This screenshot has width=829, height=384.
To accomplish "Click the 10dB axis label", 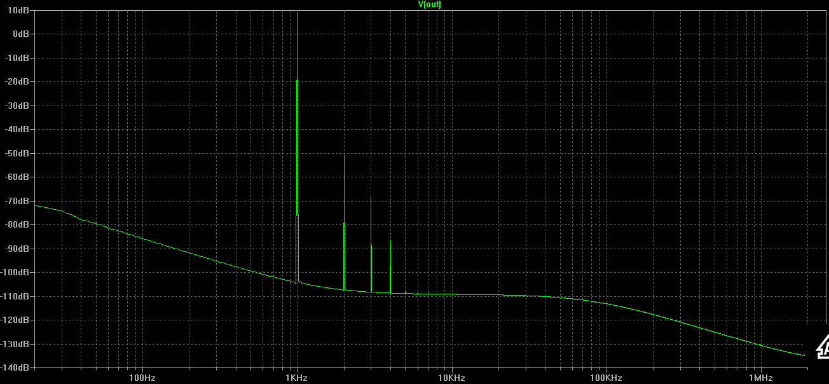I will pyautogui.click(x=20, y=10).
